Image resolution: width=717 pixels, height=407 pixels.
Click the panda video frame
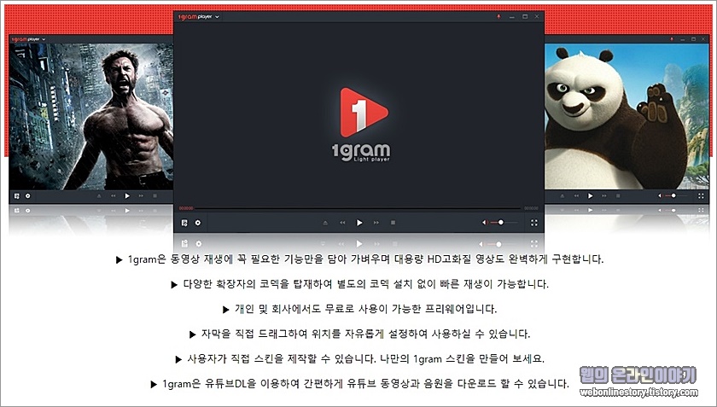627,117
